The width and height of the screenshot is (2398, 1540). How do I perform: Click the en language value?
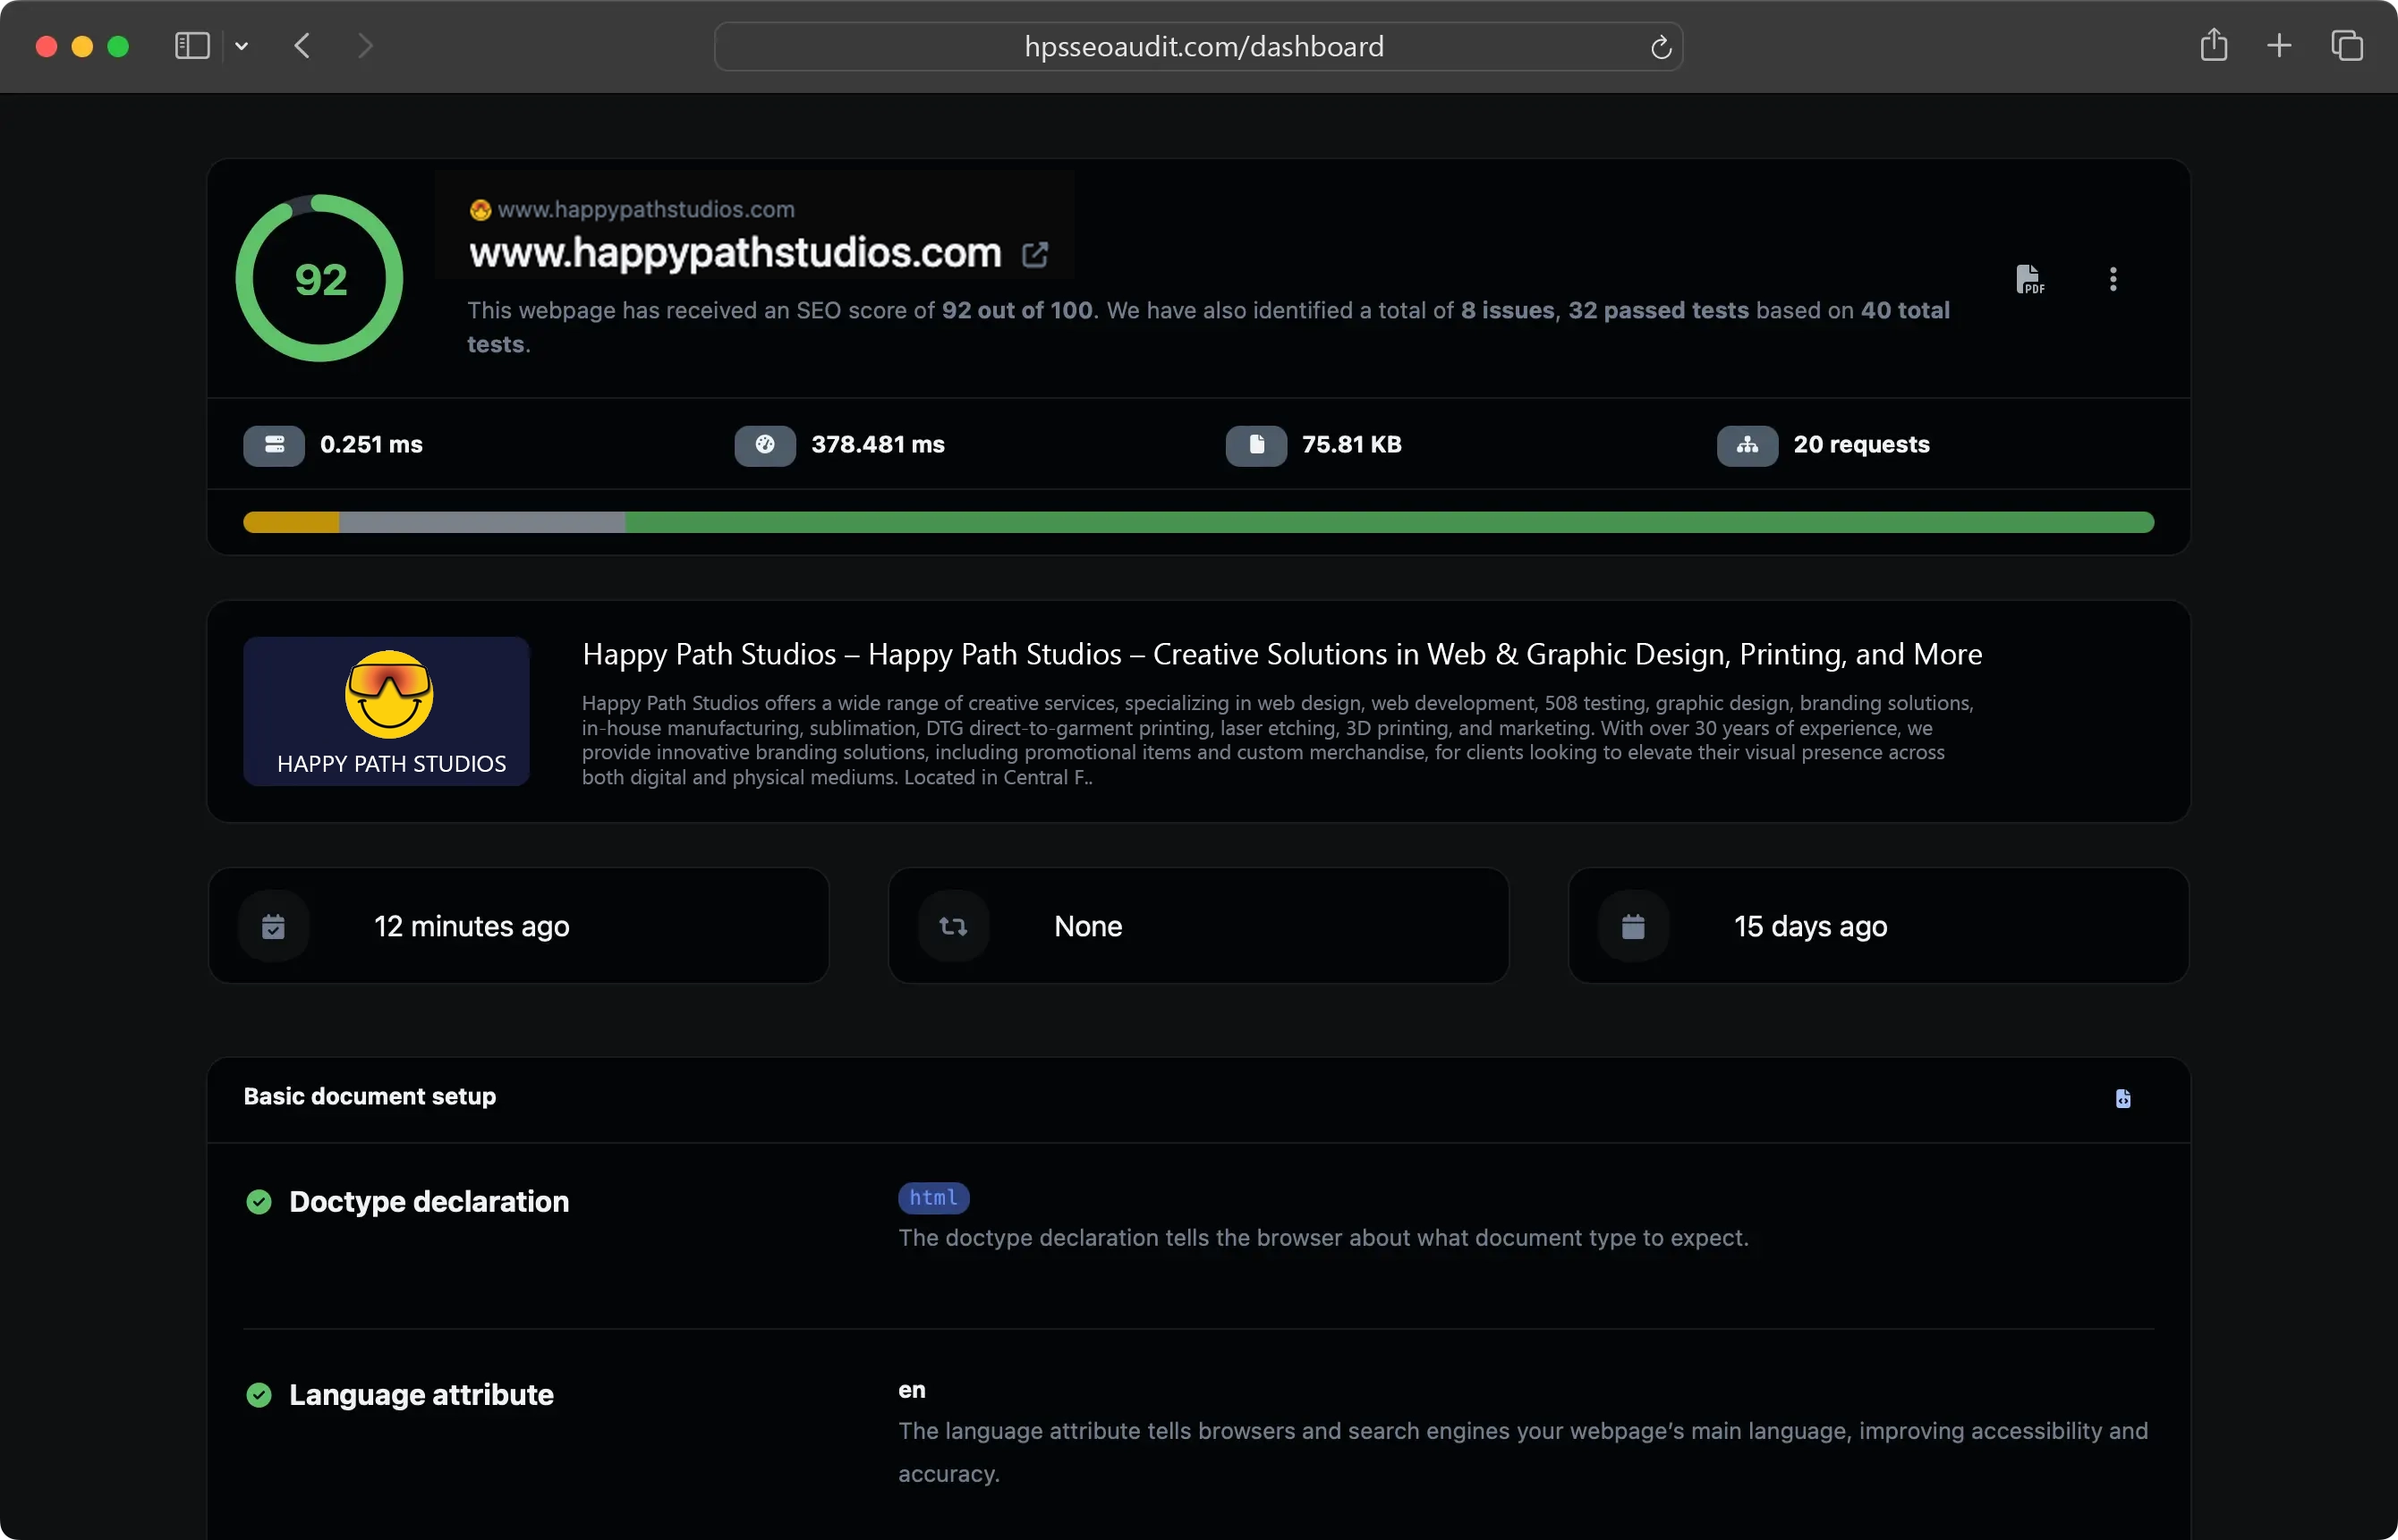(x=912, y=1391)
